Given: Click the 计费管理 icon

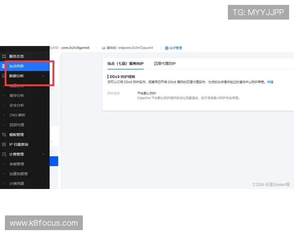Looking at the screenshot, I should (x=4, y=154).
